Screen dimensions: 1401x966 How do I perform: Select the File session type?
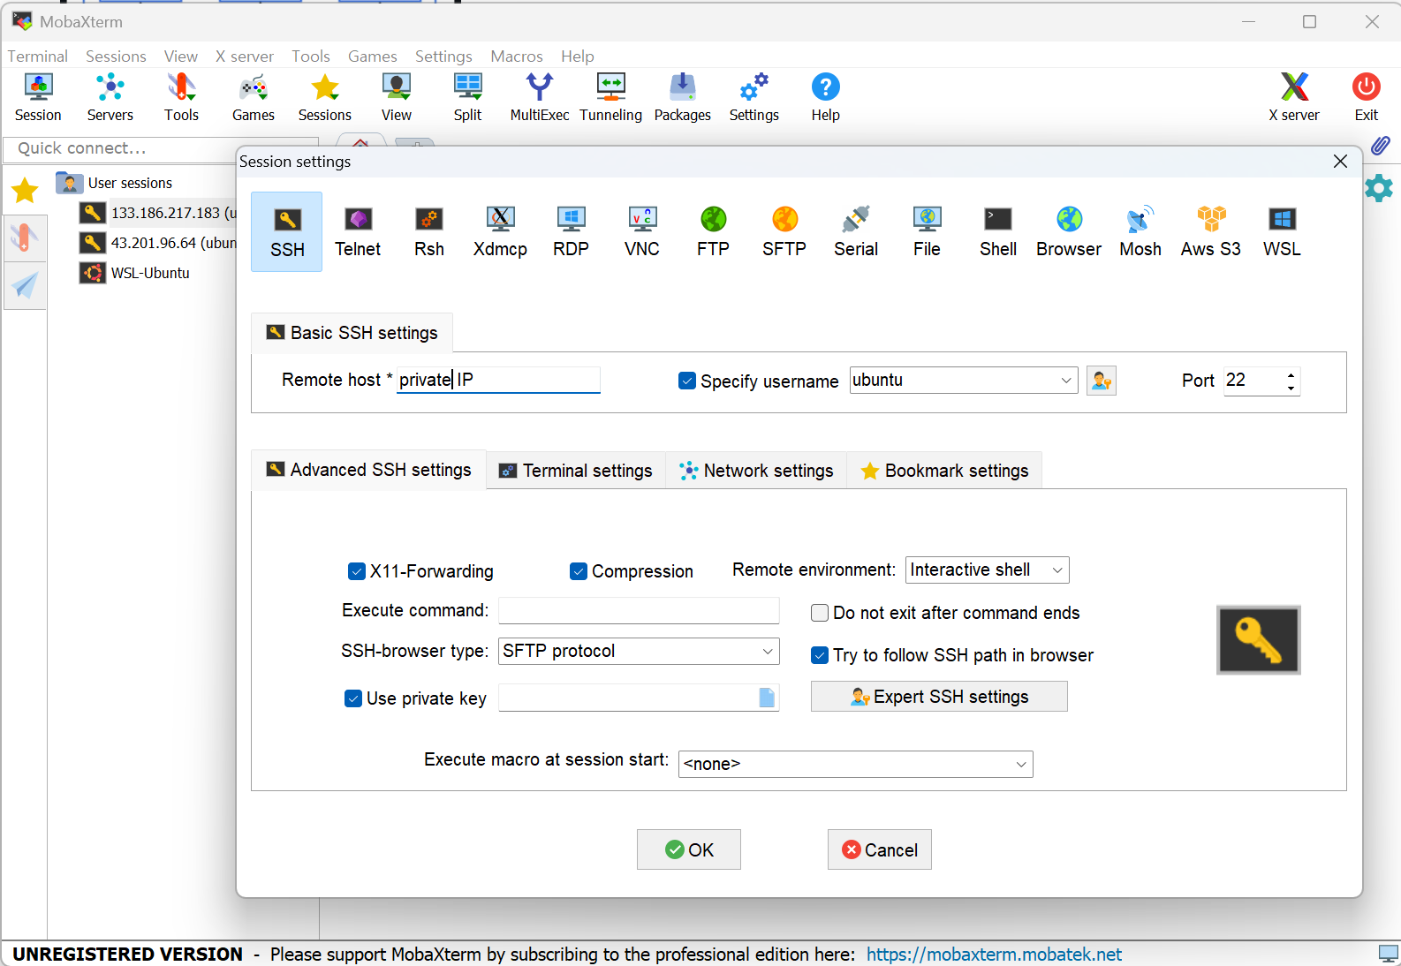pyautogui.click(x=927, y=231)
